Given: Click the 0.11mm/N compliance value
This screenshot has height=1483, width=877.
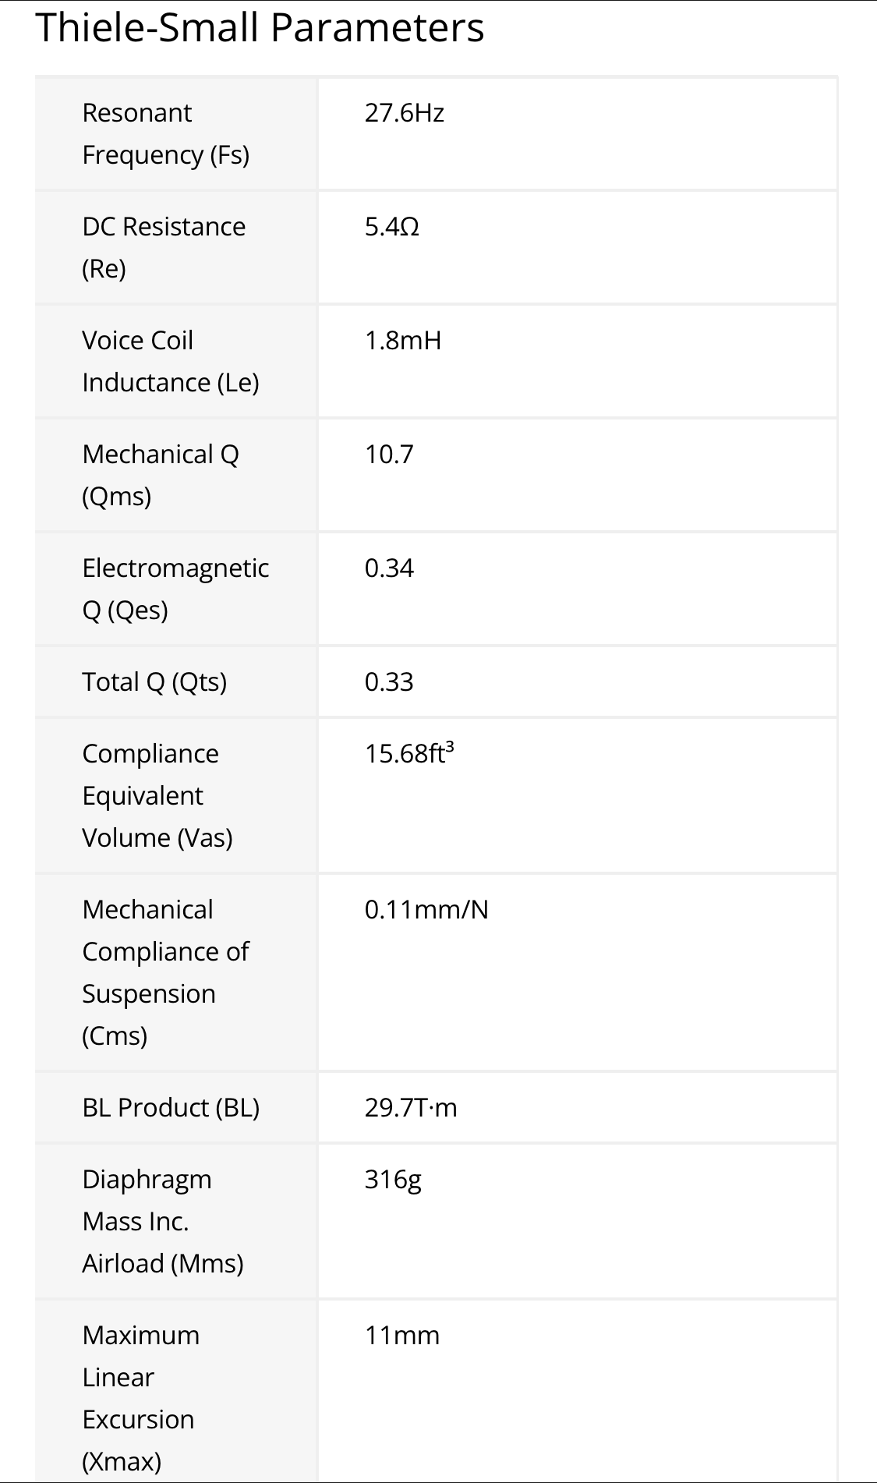Looking at the screenshot, I should [426, 910].
